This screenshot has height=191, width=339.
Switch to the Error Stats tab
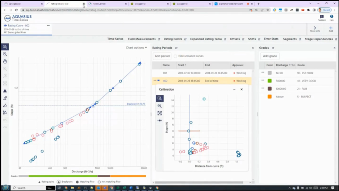(271, 39)
